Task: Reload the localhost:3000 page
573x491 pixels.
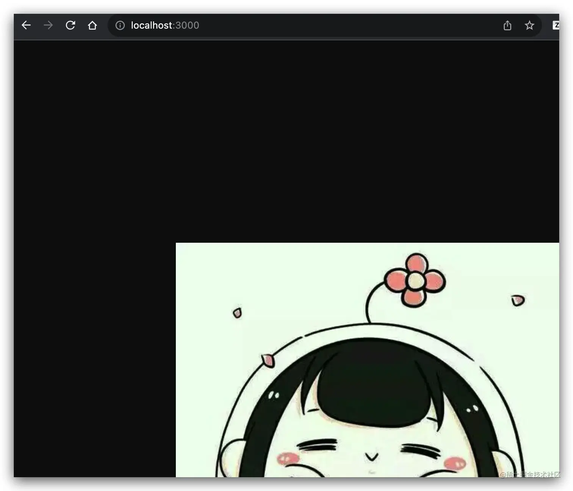Action: [70, 25]
